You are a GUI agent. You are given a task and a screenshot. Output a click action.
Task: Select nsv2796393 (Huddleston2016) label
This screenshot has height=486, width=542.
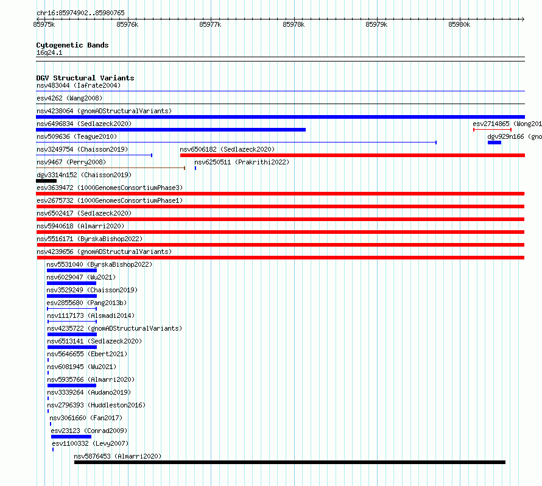(96, 405)
